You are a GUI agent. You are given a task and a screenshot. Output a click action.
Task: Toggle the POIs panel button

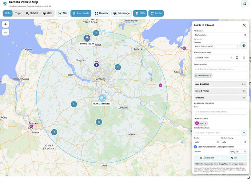point(140,14)
